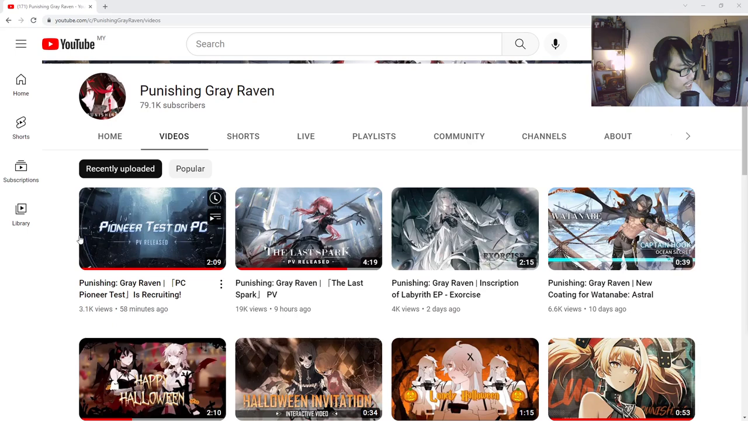Viewport: 748px width, 421px height.
Task: Play the 0:53 blonde character thumbnail
Action: coord(621,379)
